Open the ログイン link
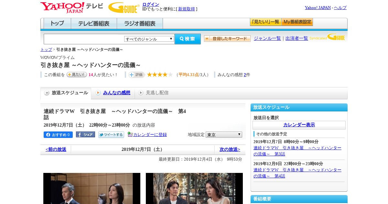The image size is (388, 204). coord(151,4)
